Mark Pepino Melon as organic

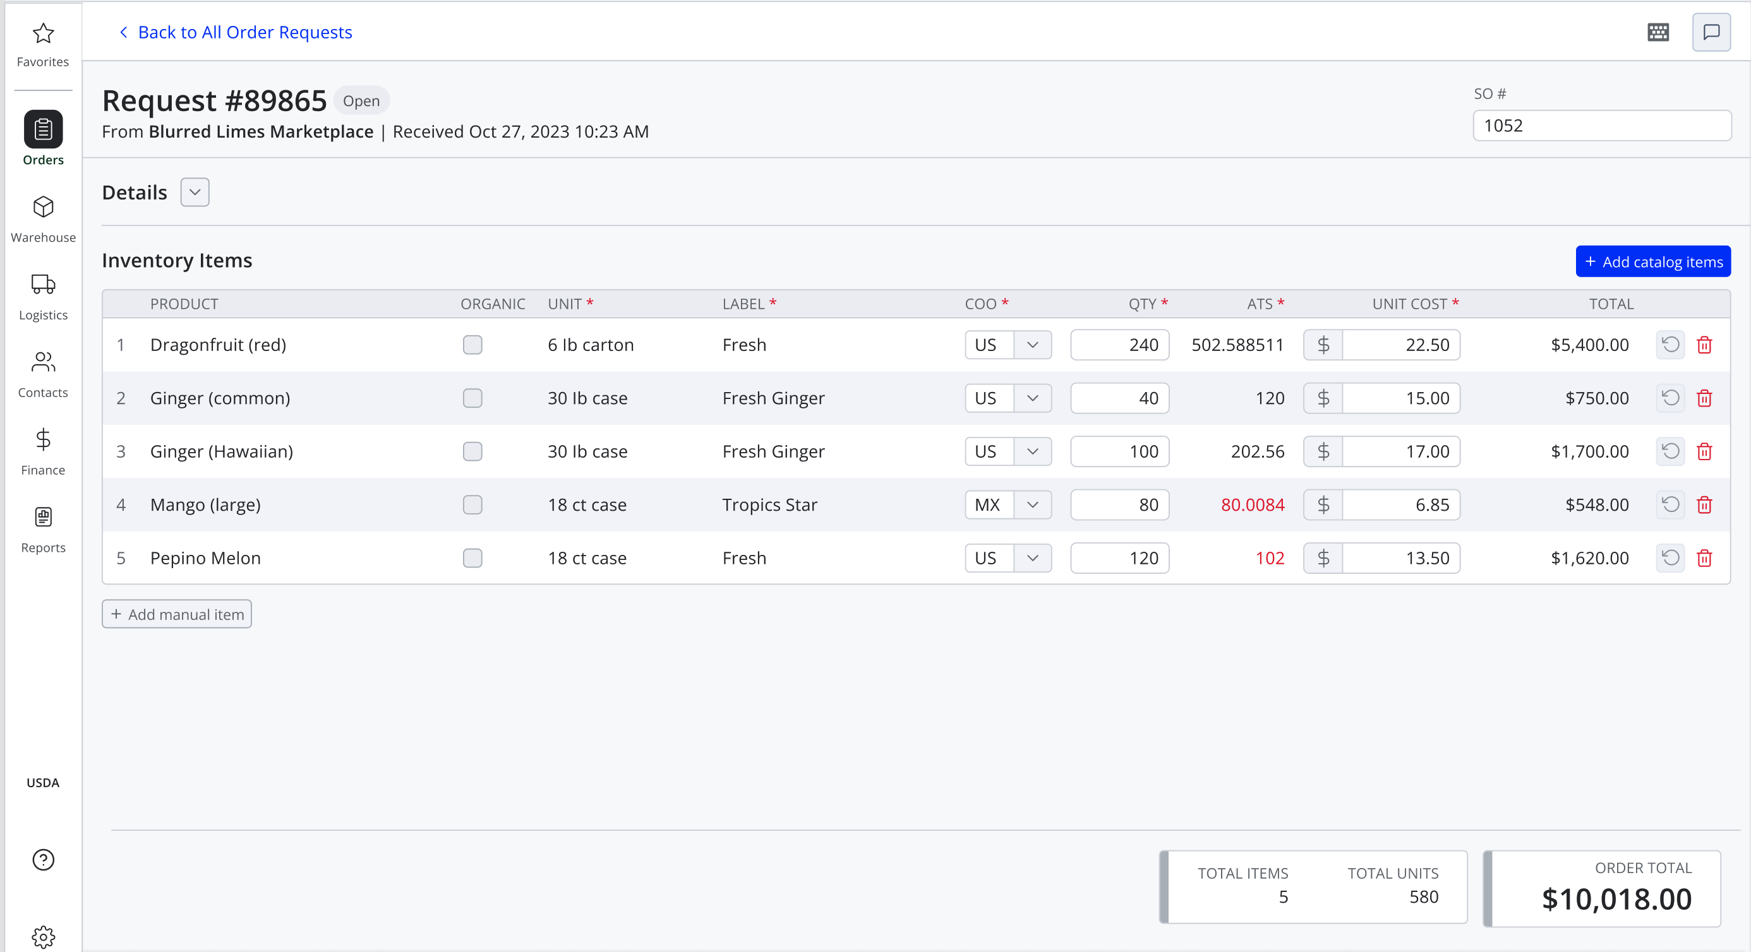coord(472,558)
